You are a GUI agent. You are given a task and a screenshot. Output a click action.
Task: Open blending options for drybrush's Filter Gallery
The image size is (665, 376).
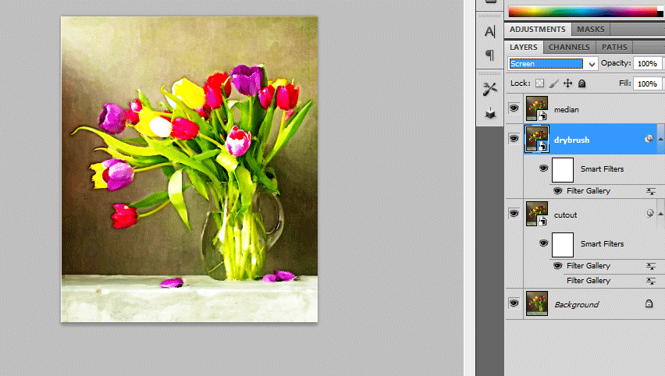point(651,192)
